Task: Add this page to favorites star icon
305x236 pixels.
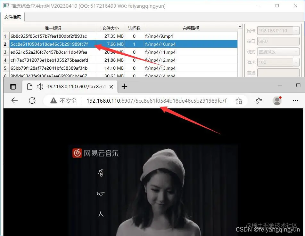Action: point(239,101)
